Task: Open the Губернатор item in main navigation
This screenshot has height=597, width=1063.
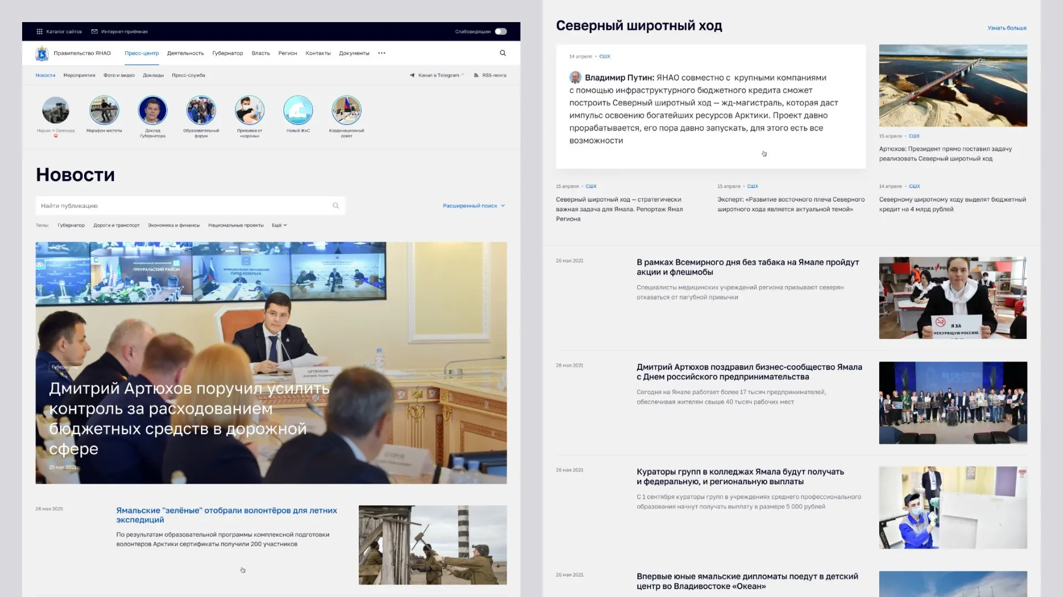Action: [228, 53]
